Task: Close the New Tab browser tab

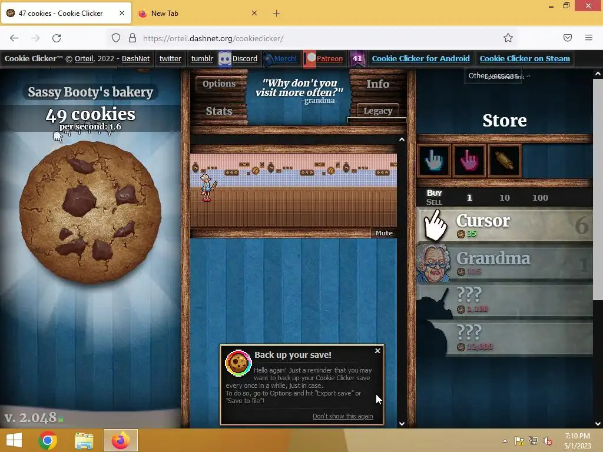Action: 254,13
